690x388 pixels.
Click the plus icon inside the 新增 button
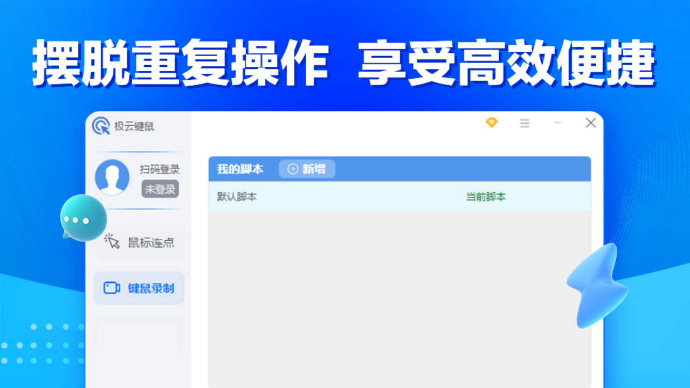click(293, 169)
